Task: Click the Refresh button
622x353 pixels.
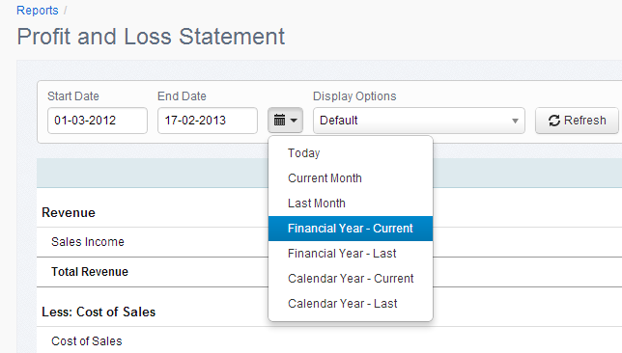Action: pyautogui.click(x=577, y=121)
